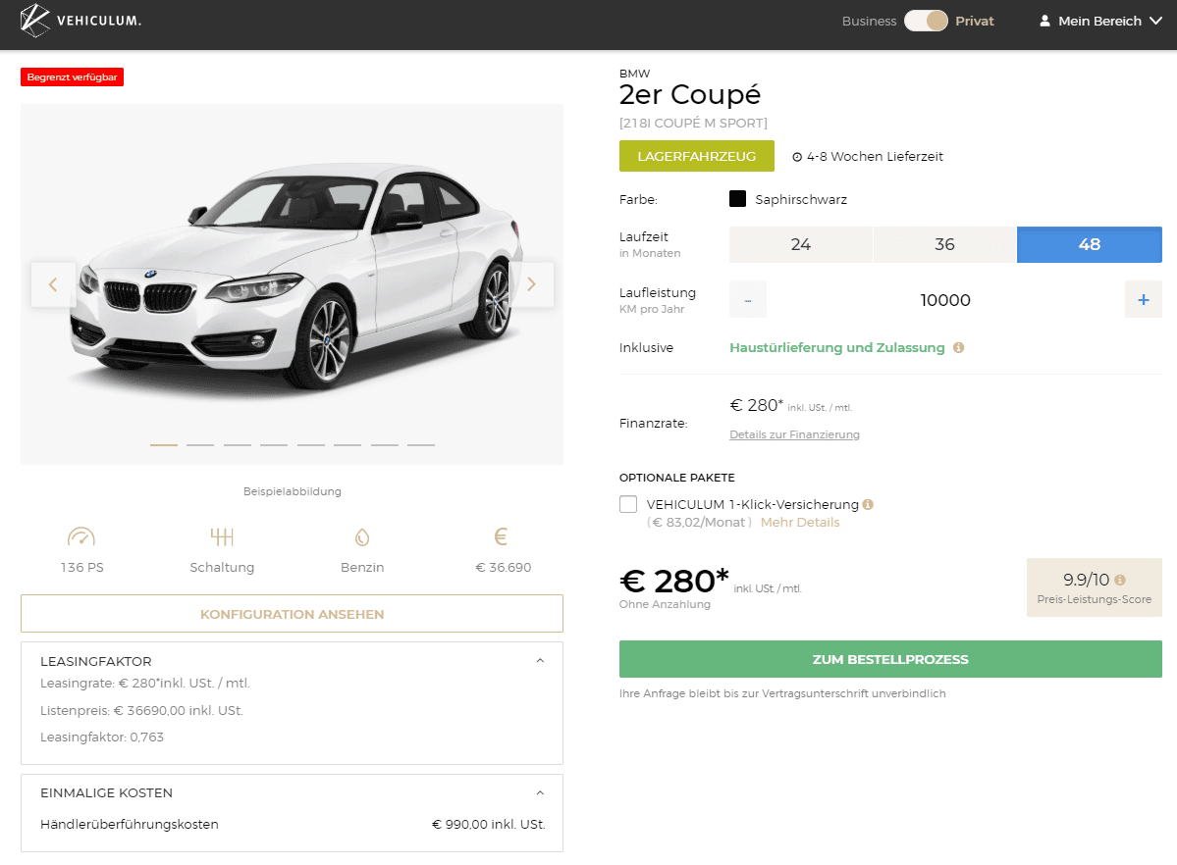Show next car image with right arrow
This screenshot has width=1177, height=865.
click(x=531, y=284)
